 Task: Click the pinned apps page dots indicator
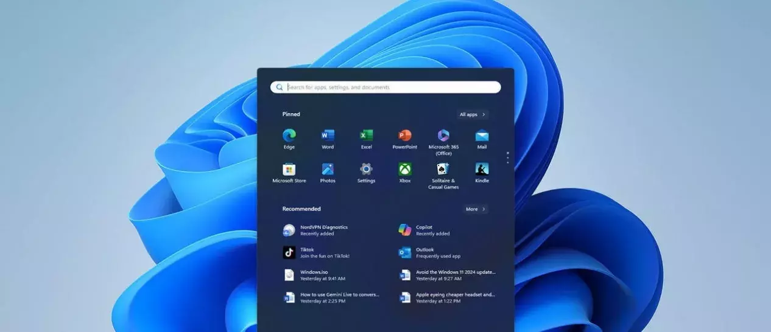(x=507, y=157)
